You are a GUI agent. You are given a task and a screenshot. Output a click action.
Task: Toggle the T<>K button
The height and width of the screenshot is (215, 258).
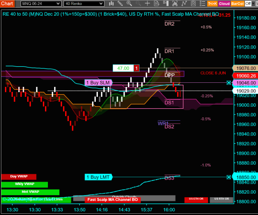(212, 4)
